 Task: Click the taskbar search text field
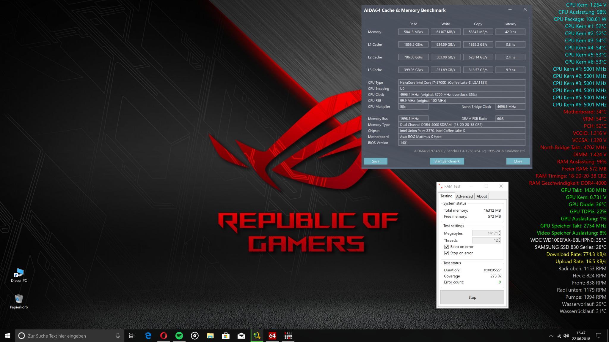tap(70, 336)
